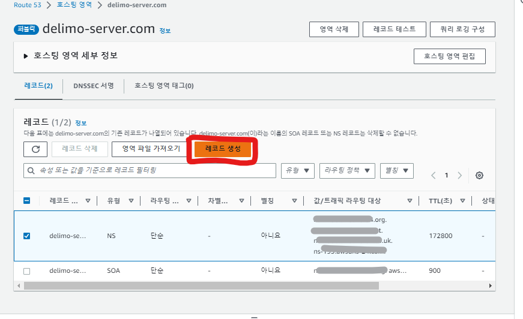
Task: Click page number 1 in pagination
Action: point(446,176)
